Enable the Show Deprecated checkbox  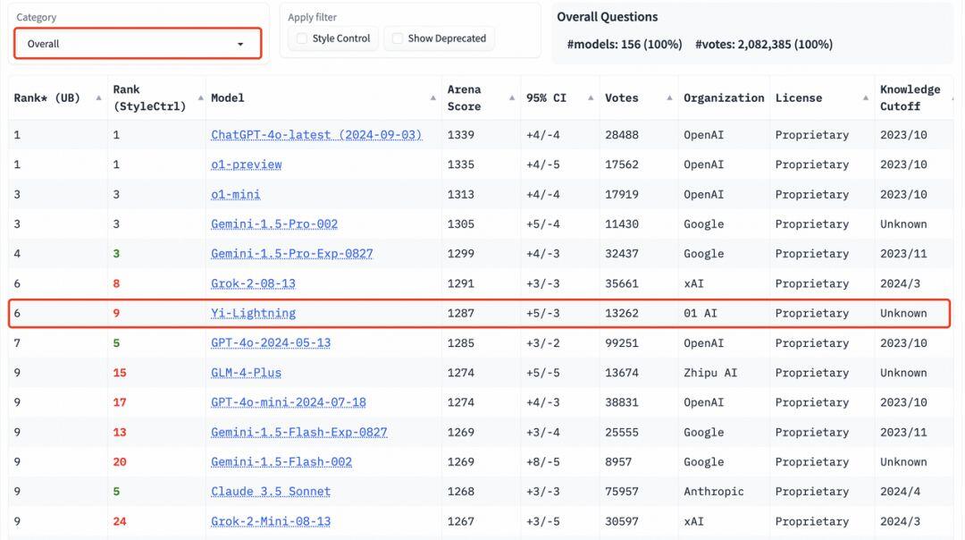(398, 38)
